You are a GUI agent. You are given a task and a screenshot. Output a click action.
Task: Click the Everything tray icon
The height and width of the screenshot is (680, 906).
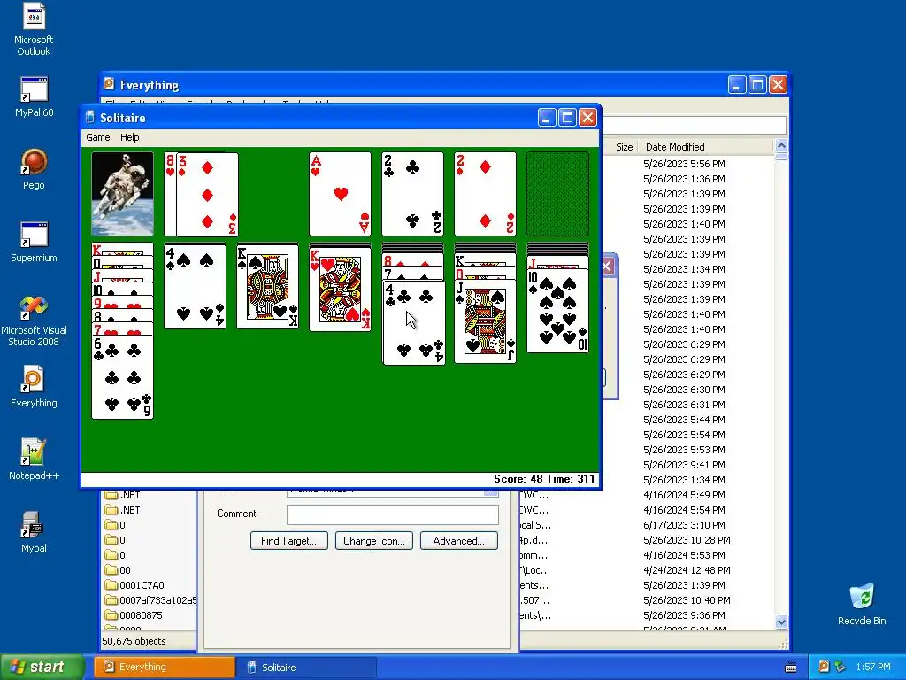click(x=824, y=667)
